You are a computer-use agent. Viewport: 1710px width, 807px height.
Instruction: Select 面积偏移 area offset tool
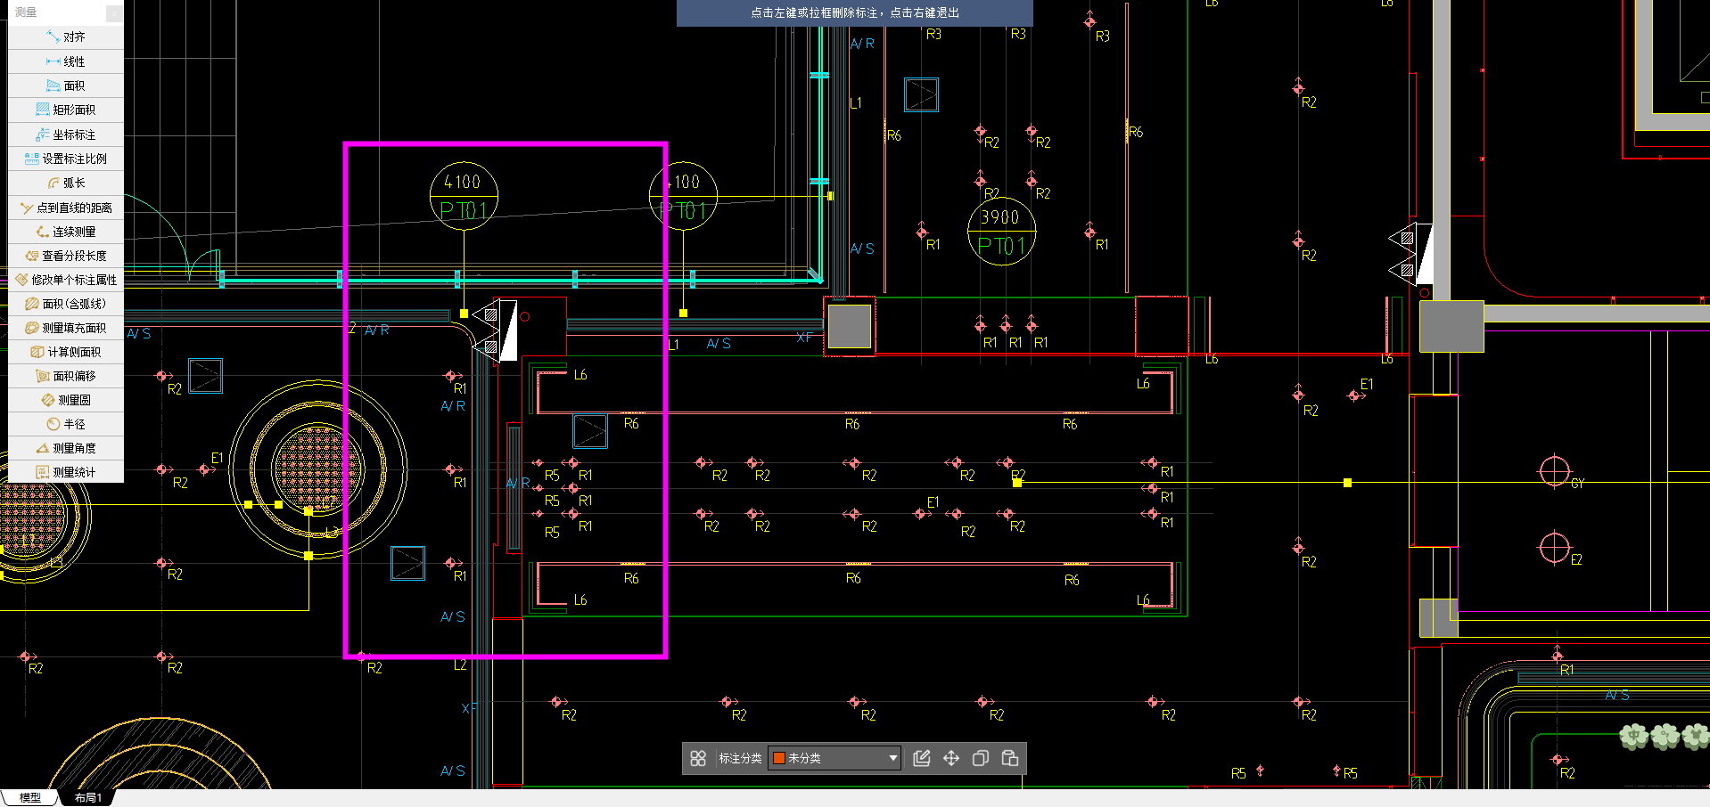tap(66, 376)
